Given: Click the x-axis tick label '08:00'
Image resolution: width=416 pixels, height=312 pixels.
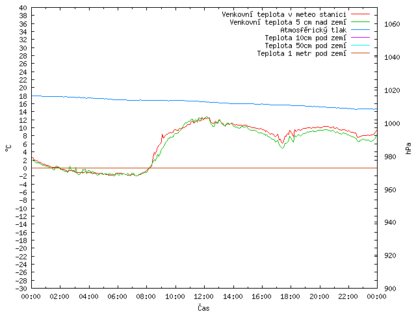Looking at the screenshot, I should [146, 296].
